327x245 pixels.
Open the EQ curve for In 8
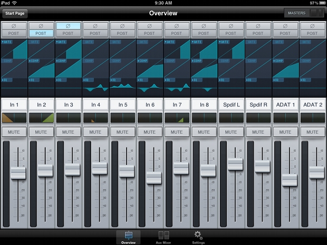pos(204,87)
